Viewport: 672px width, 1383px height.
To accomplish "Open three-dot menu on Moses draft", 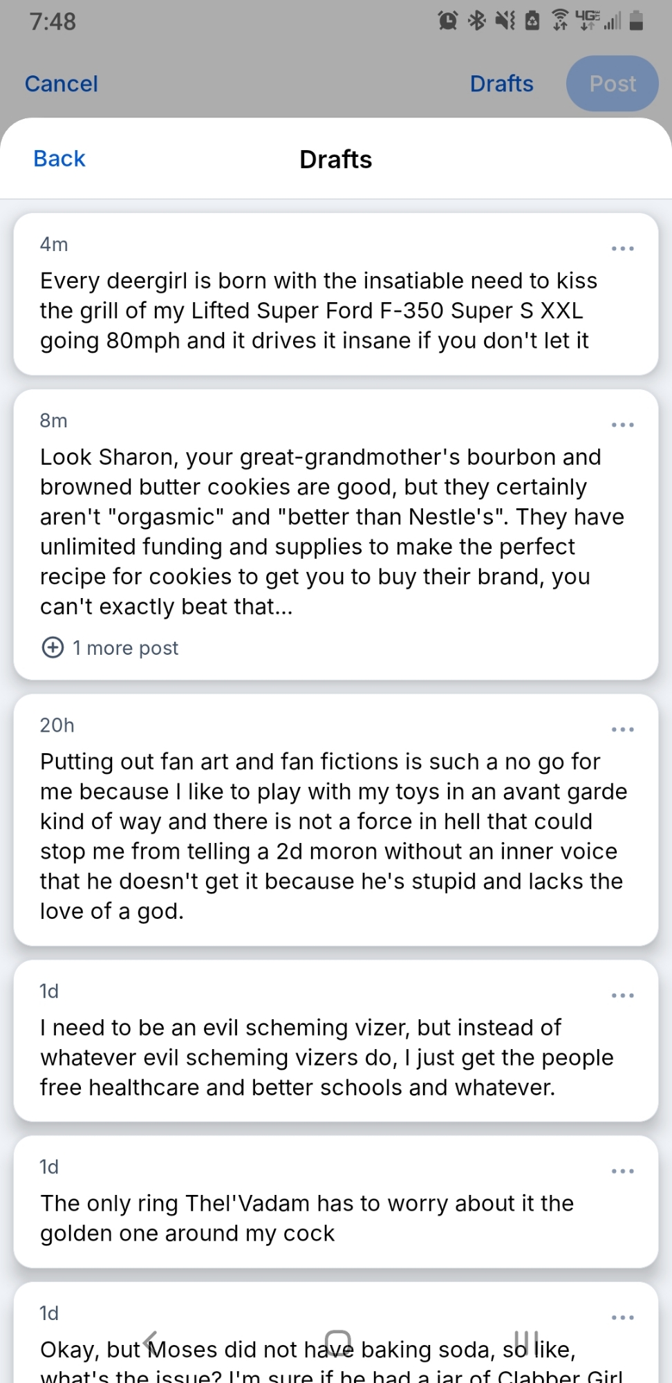I will pyautogui.click(x=622, y=1318).
